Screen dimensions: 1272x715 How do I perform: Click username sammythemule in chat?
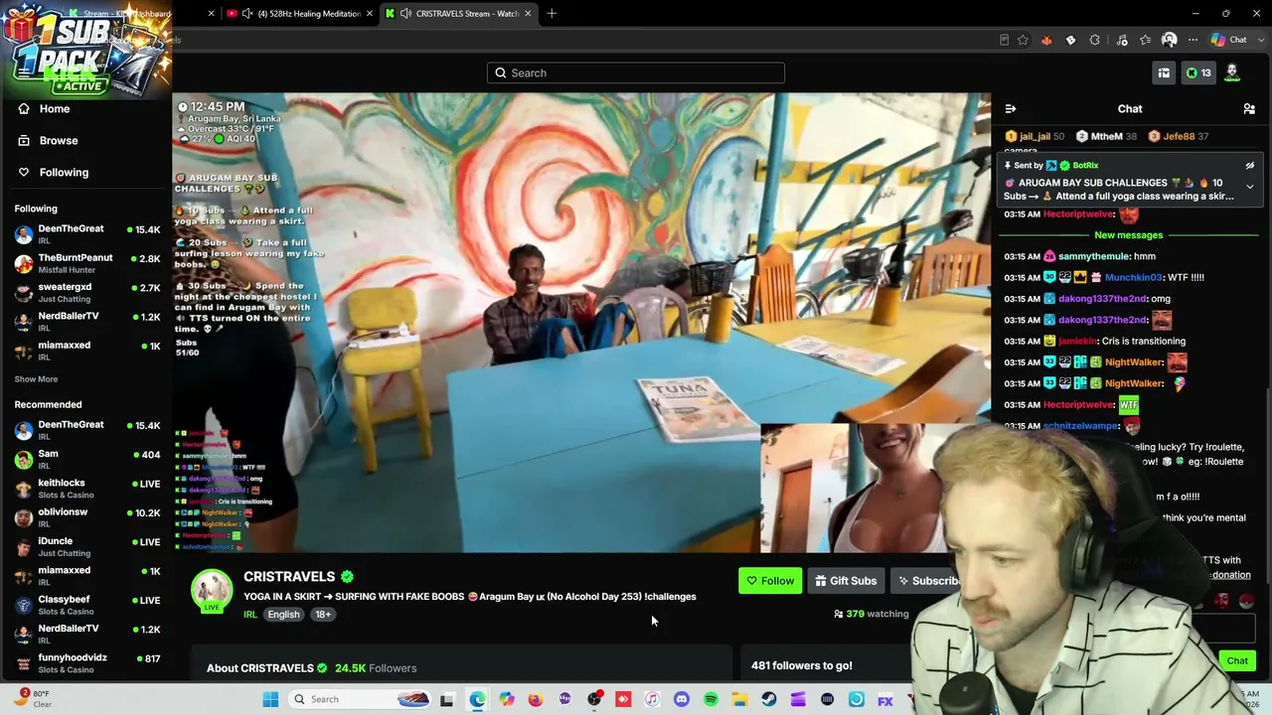1094,257
